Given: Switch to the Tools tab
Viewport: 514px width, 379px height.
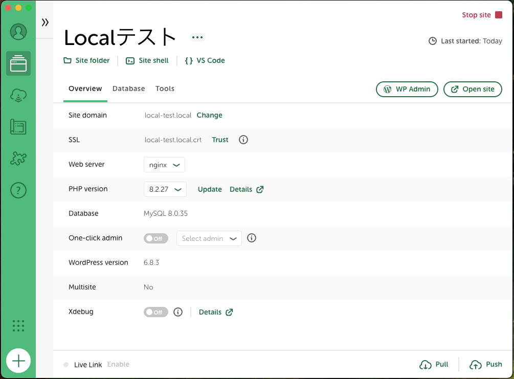Looking at the screenshot, I should pyautogui.click(x=165, y=88).
